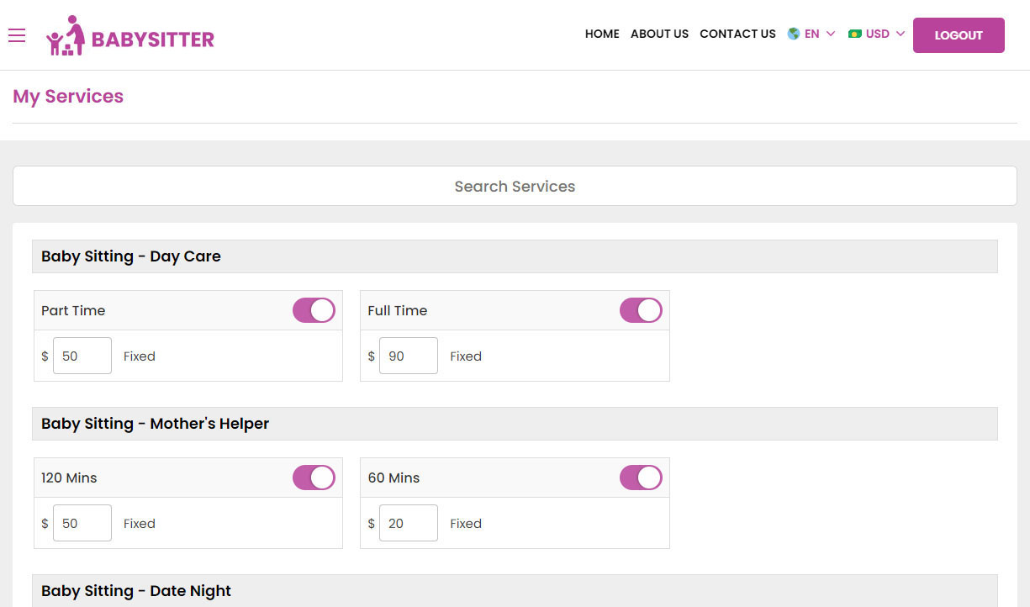
Task: Open the hamburger navigation menu
Action: (17, 35)
